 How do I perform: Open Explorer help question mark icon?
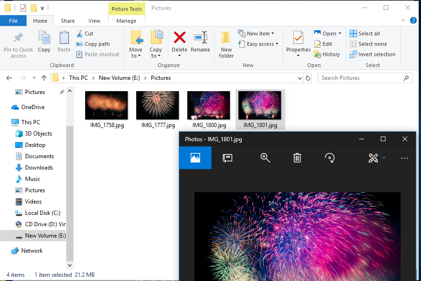click(413, 20)
